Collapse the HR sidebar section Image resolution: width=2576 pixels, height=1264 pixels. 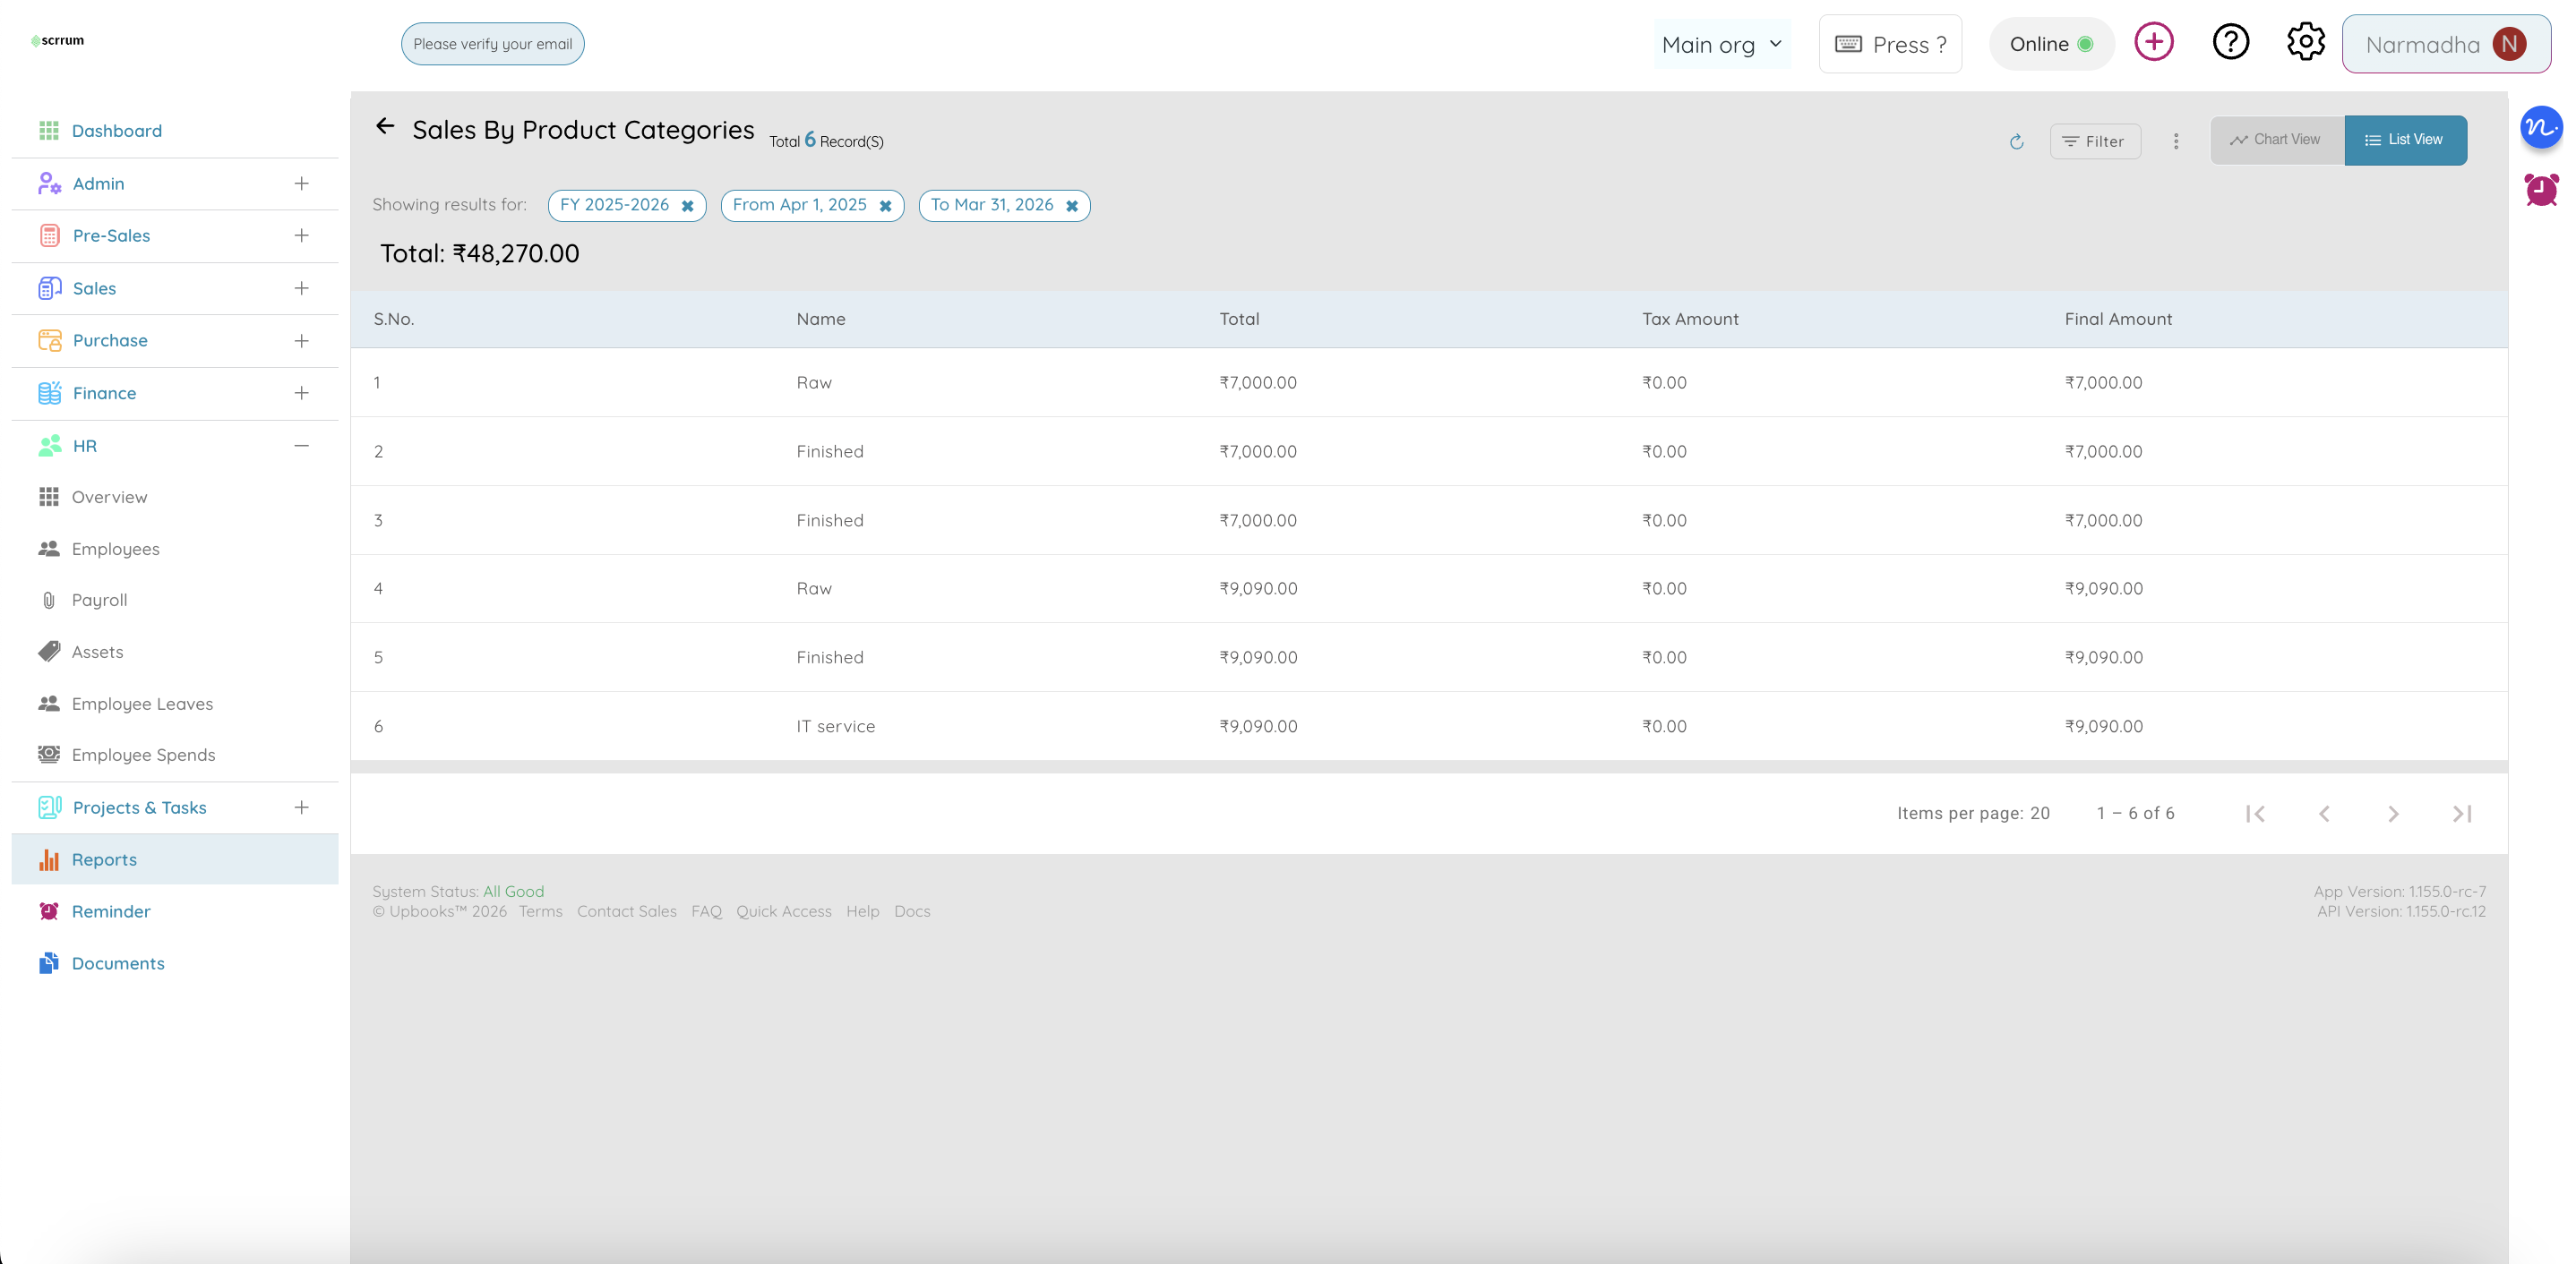coord(301,446)
